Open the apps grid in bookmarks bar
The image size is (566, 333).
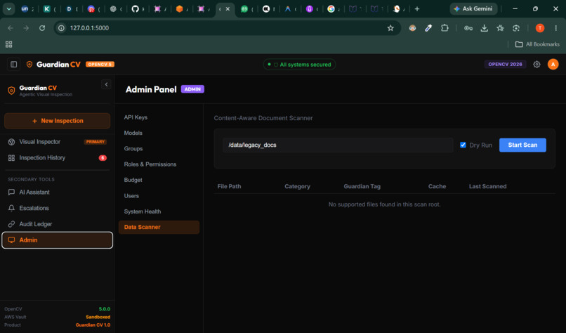pos(8,44)
